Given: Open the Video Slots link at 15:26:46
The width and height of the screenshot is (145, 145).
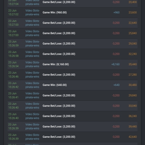Looking at the screenshot, I should click(x=32, y=72).
